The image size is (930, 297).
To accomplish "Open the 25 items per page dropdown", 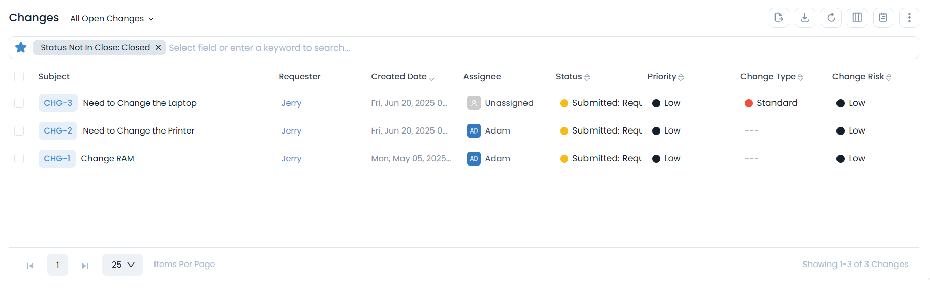I will tap(122, 265).
